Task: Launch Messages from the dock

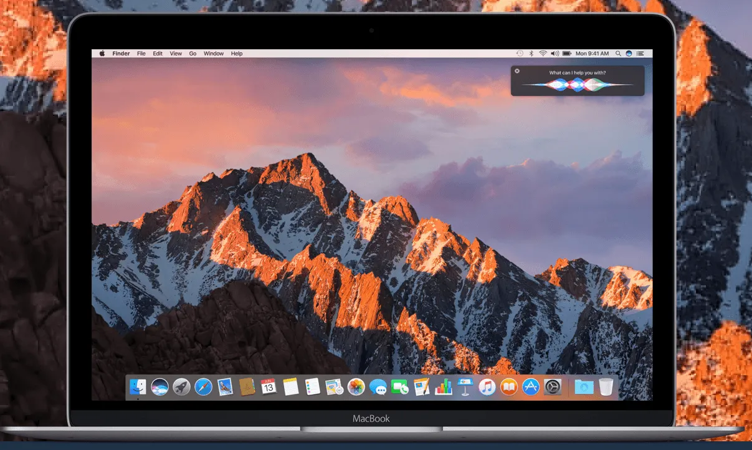Action: 378,387
